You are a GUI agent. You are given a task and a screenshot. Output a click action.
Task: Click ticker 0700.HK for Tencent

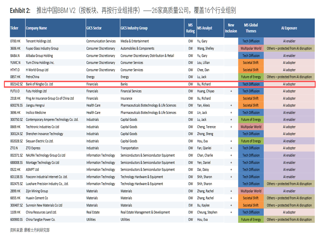tap(16, 41)
